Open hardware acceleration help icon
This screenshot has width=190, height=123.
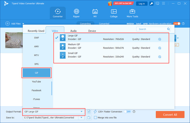(x=183, y=24)
